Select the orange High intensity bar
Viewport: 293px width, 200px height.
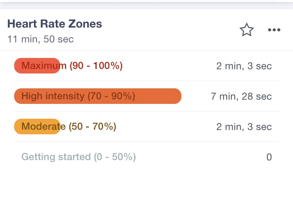pyautogui.click(x=98, y=96)
